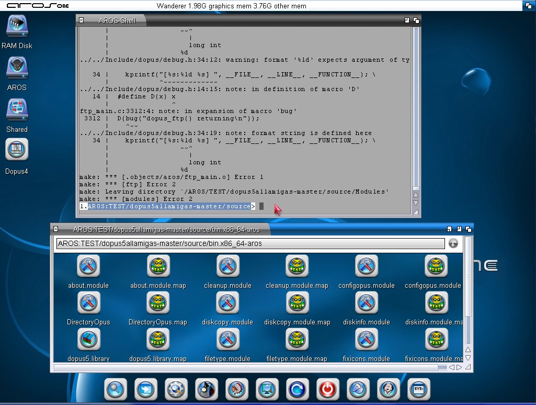Click the blue refresh arrow dock icon
This screenshot has height=405, width=536.
(x=298, y=389)
